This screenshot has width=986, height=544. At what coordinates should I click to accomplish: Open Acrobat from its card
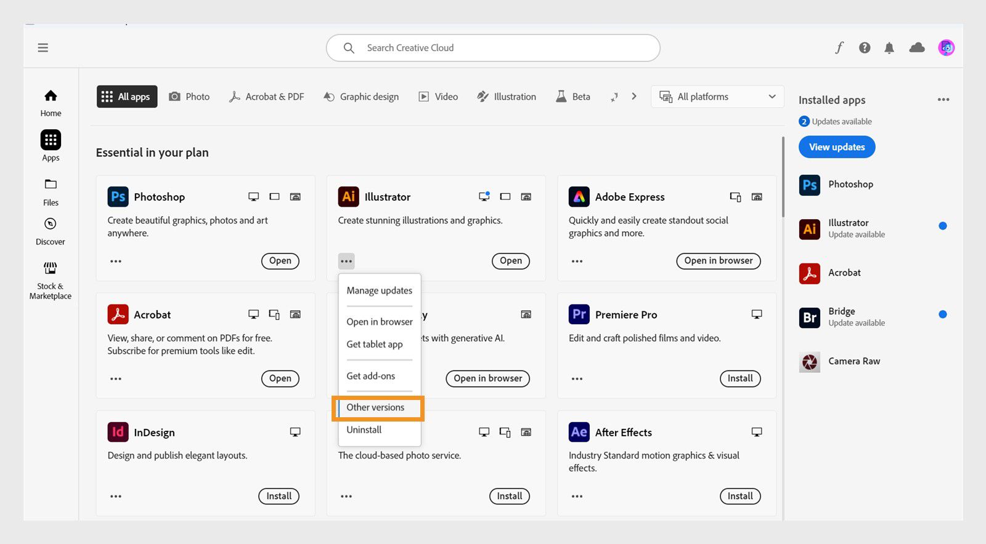[x=280, y=378]
